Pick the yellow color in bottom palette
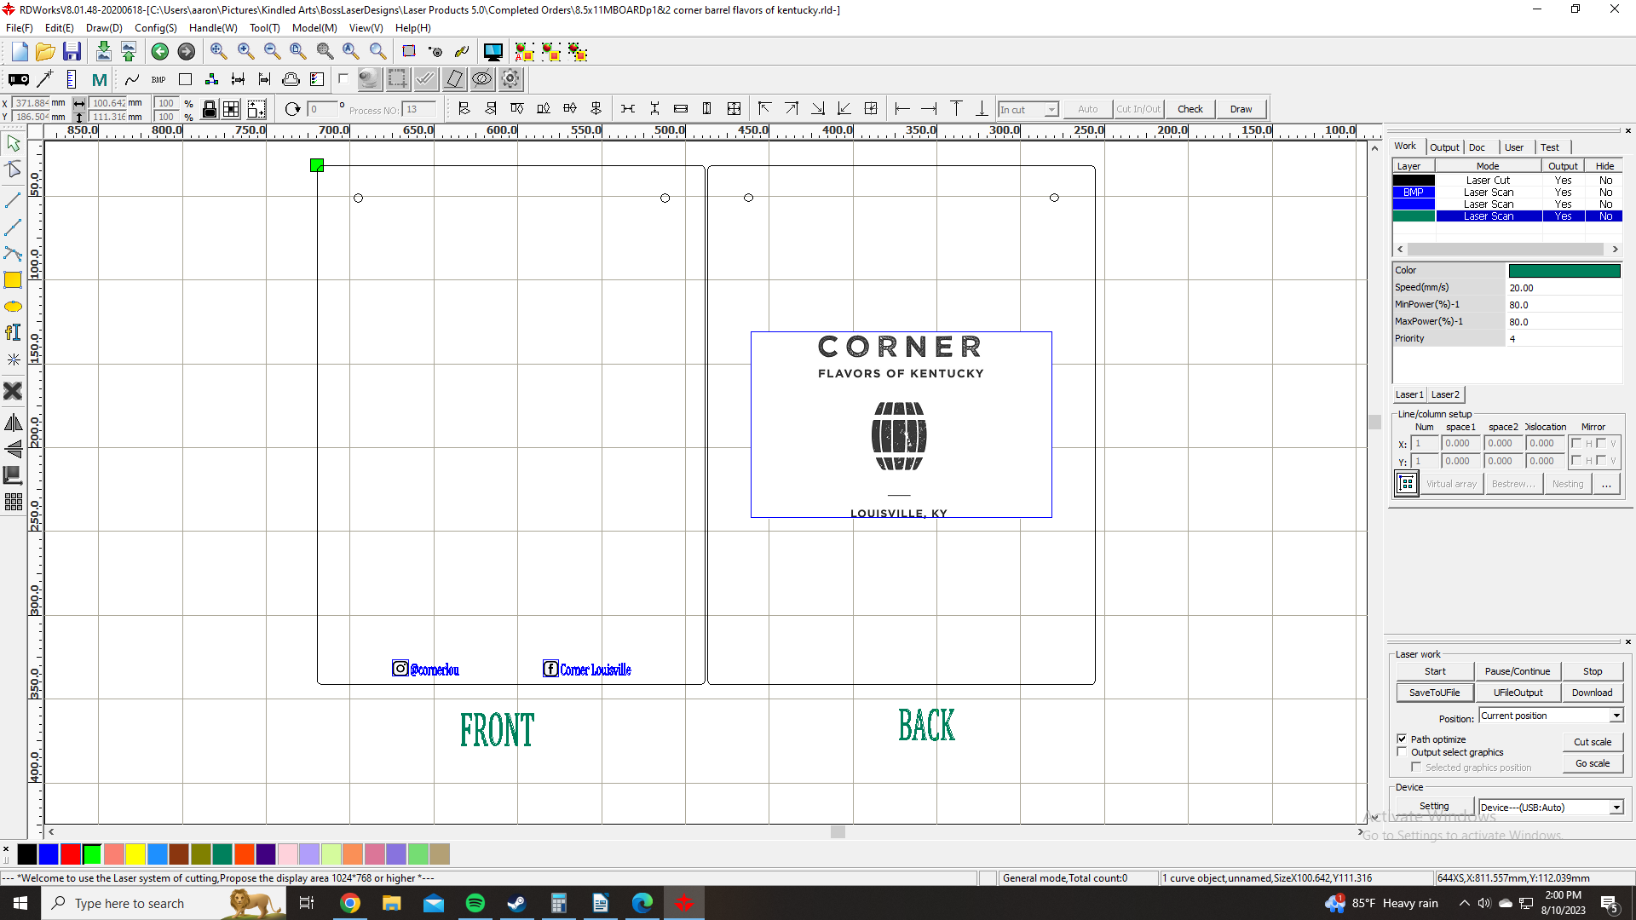 135,854
